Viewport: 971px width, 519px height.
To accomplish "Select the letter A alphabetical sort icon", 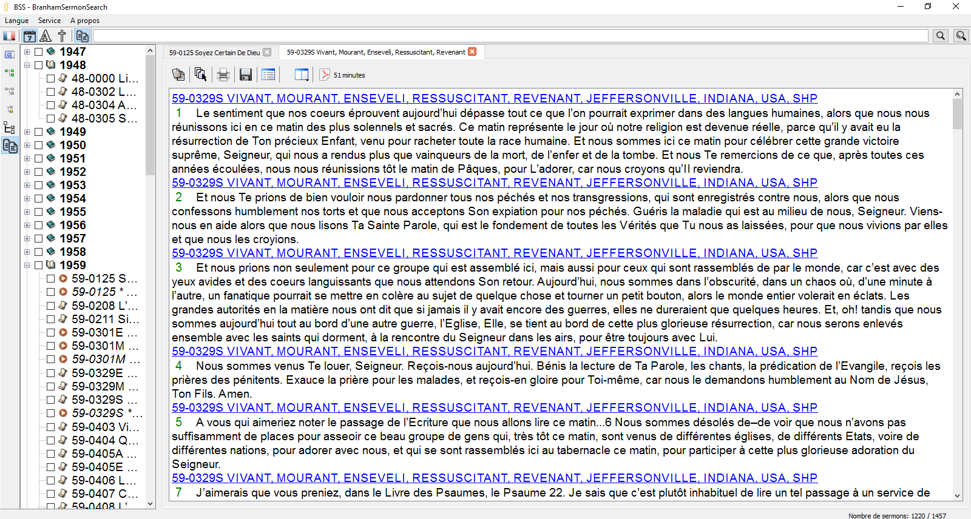I will coord(46,36).
